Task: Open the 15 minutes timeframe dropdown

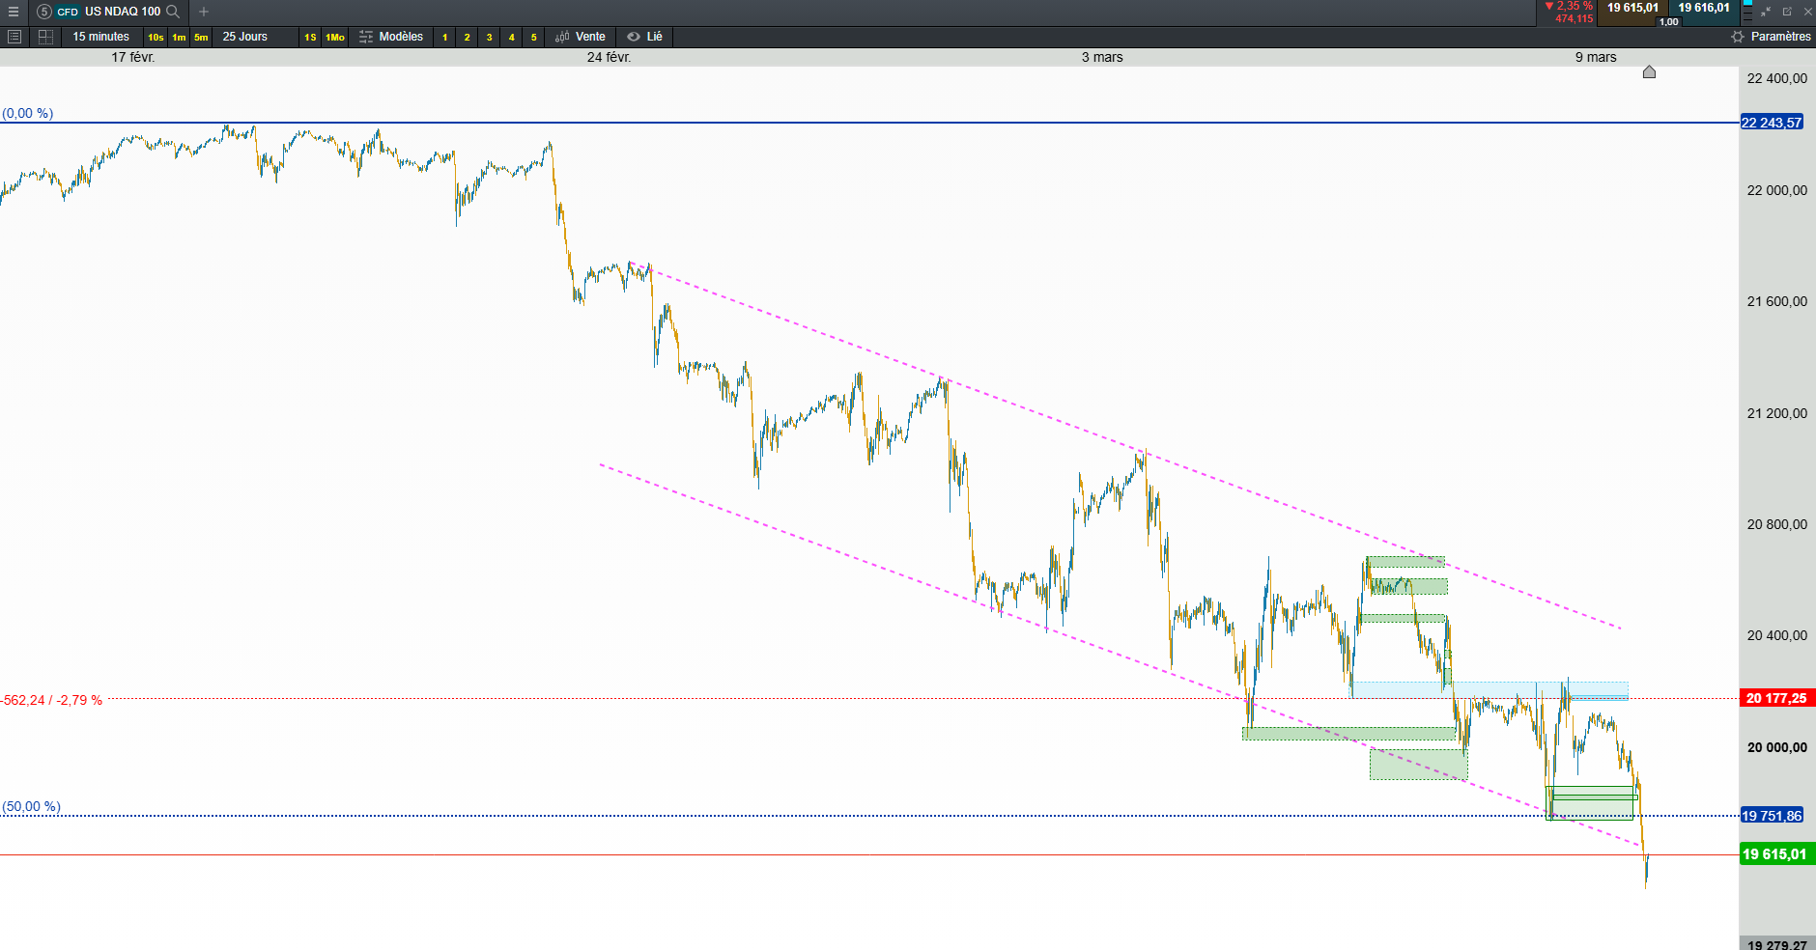Action: [x=100, y=37]
